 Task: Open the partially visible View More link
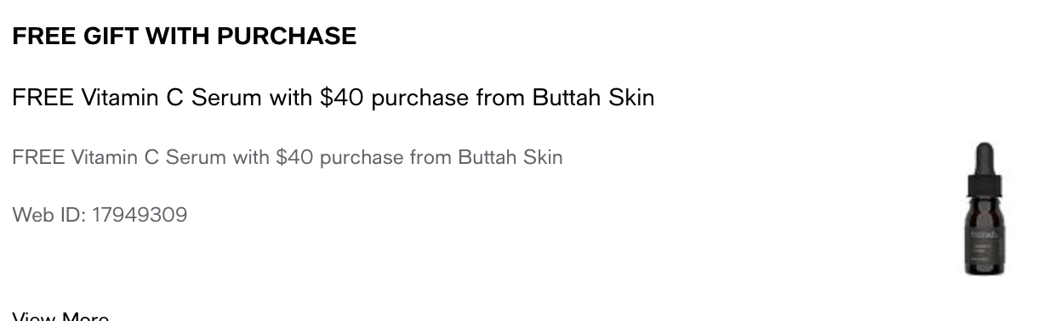[x=60, y=317]
